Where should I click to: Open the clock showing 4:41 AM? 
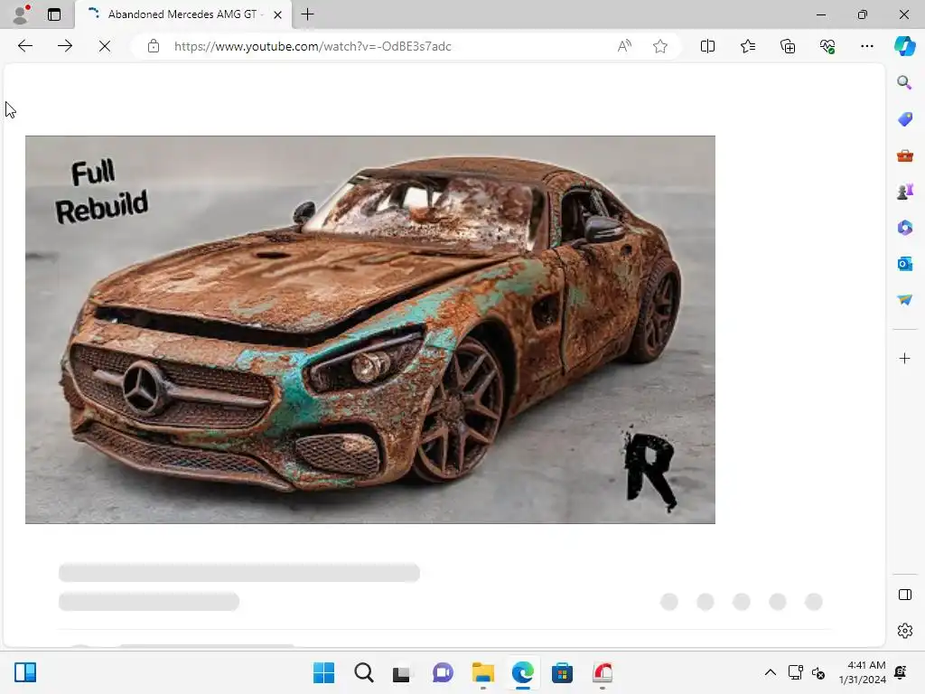pos(863,672)
